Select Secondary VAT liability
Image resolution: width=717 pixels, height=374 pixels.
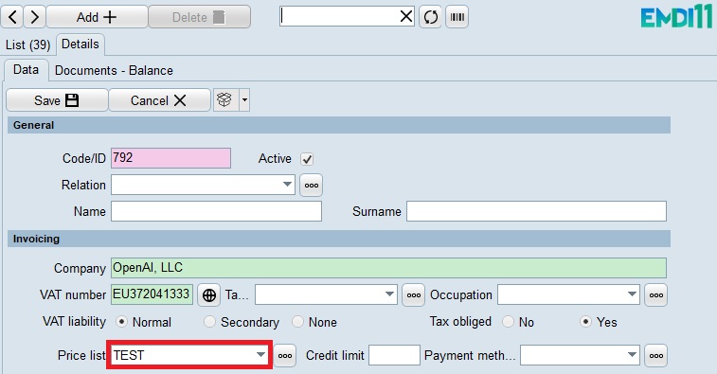click(x=209, y=322)
